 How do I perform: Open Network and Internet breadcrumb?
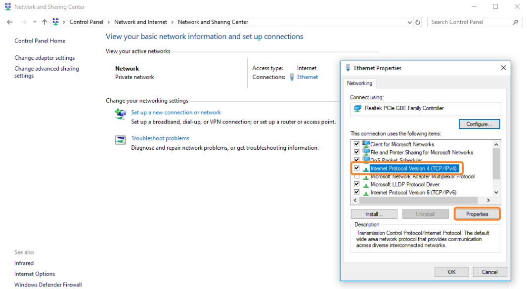140,22
